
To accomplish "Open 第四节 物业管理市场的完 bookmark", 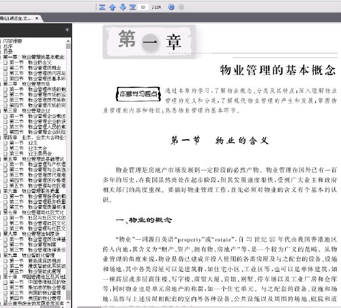I will [x=38, y=105].
